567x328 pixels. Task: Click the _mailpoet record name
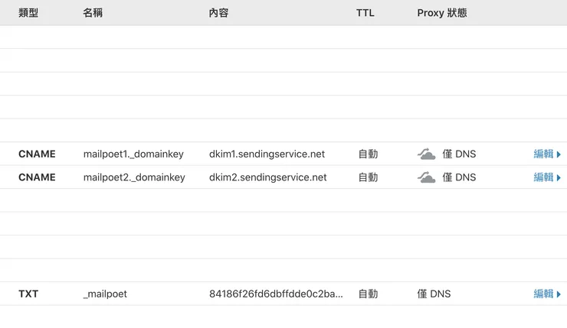point(105,294)
